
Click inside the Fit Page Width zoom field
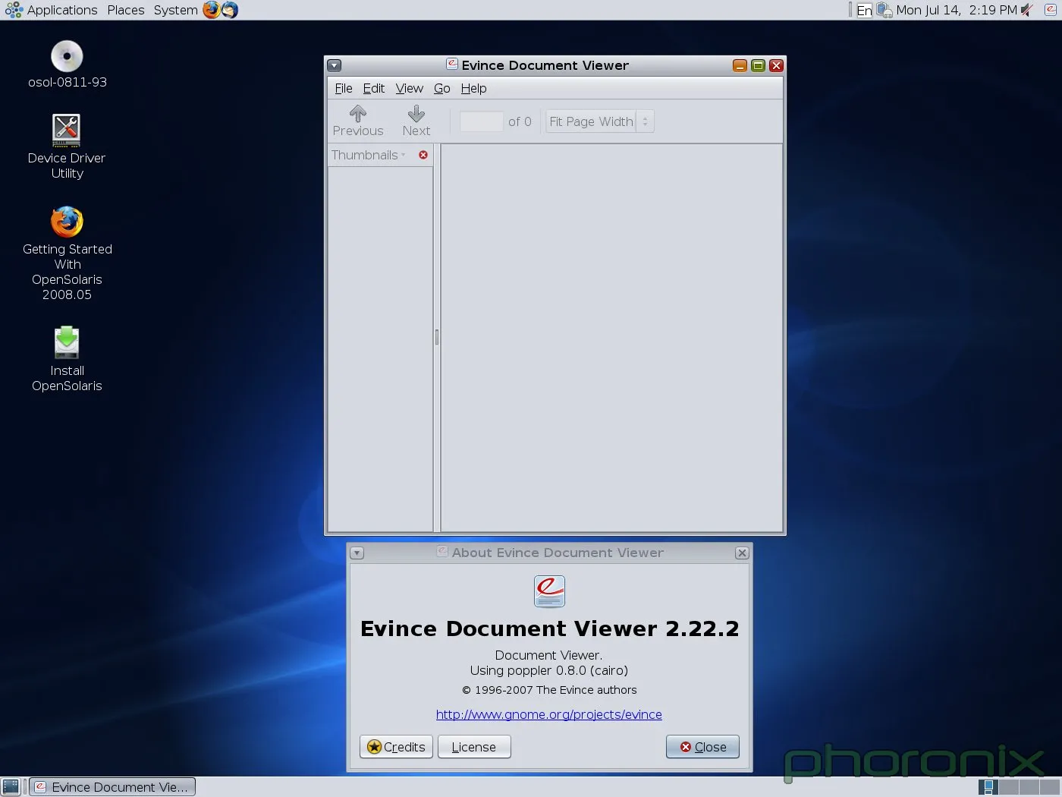[x=591, y=121]
